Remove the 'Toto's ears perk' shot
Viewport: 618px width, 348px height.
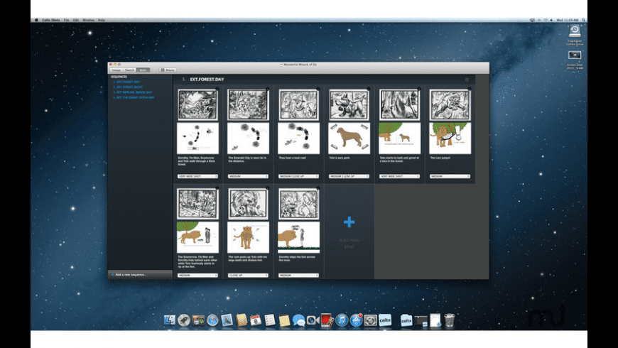369,89
